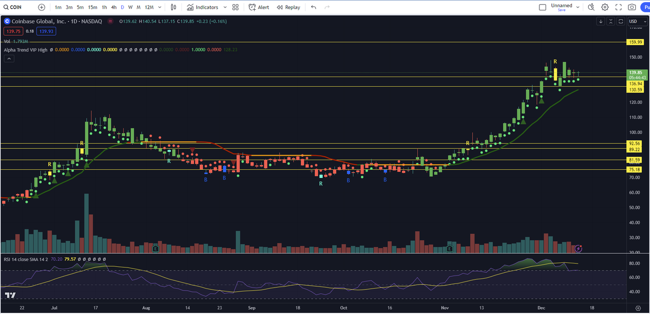
Task: Click the 89.22 price line label
Action: [635, 149]
